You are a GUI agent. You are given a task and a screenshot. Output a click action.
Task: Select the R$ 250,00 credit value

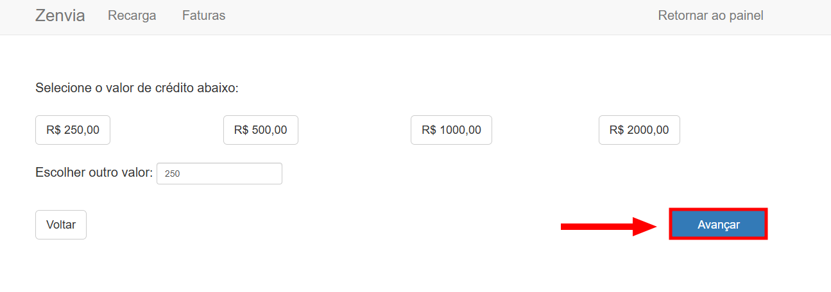[73, 130]
